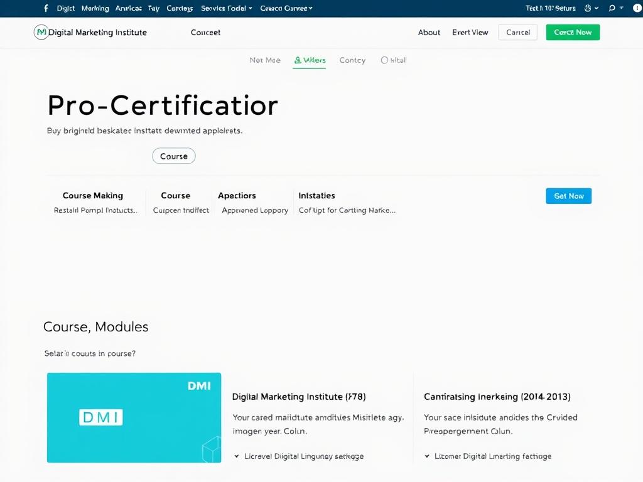Expand Licravel Digital Lingunay item
This screenshot has height=482, width=643.
tap(237, 456)
